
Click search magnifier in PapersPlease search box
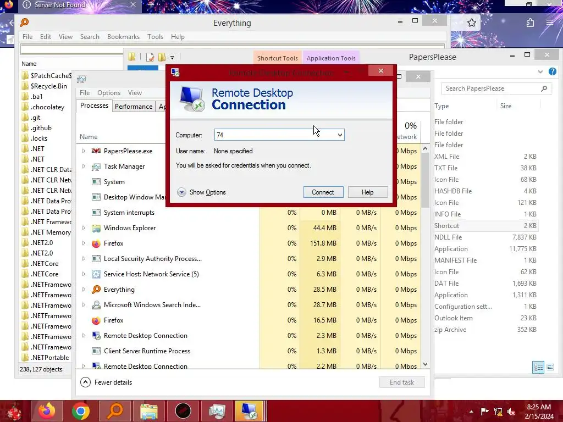pyautogui.click(x=544, y=88)
